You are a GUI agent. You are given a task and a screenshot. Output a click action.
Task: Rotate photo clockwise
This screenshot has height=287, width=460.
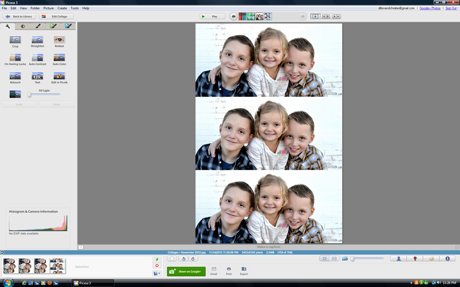coord(193,259)
